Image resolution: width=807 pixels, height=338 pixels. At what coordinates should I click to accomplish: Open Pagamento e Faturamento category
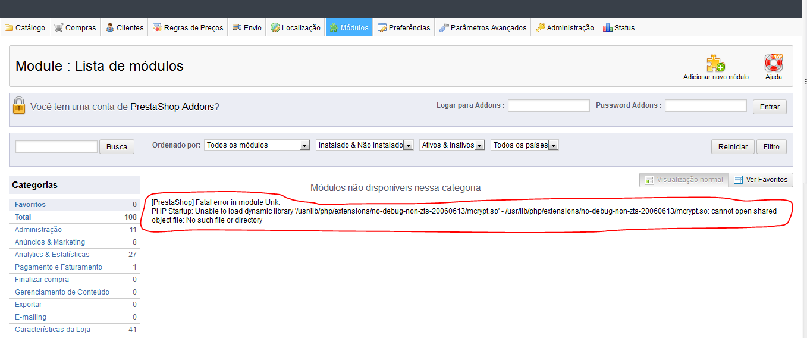[x=76, y=267]
